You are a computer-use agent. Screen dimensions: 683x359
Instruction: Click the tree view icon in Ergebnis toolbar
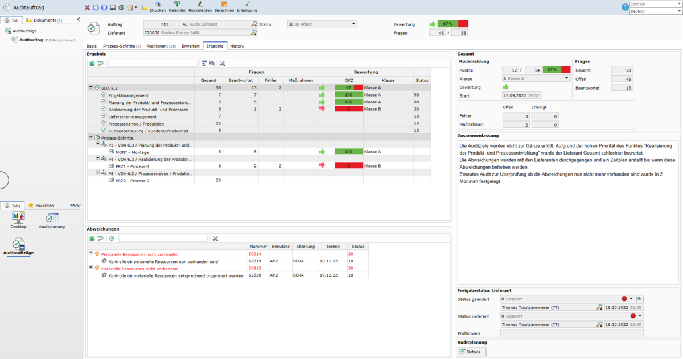click(204, 64)
